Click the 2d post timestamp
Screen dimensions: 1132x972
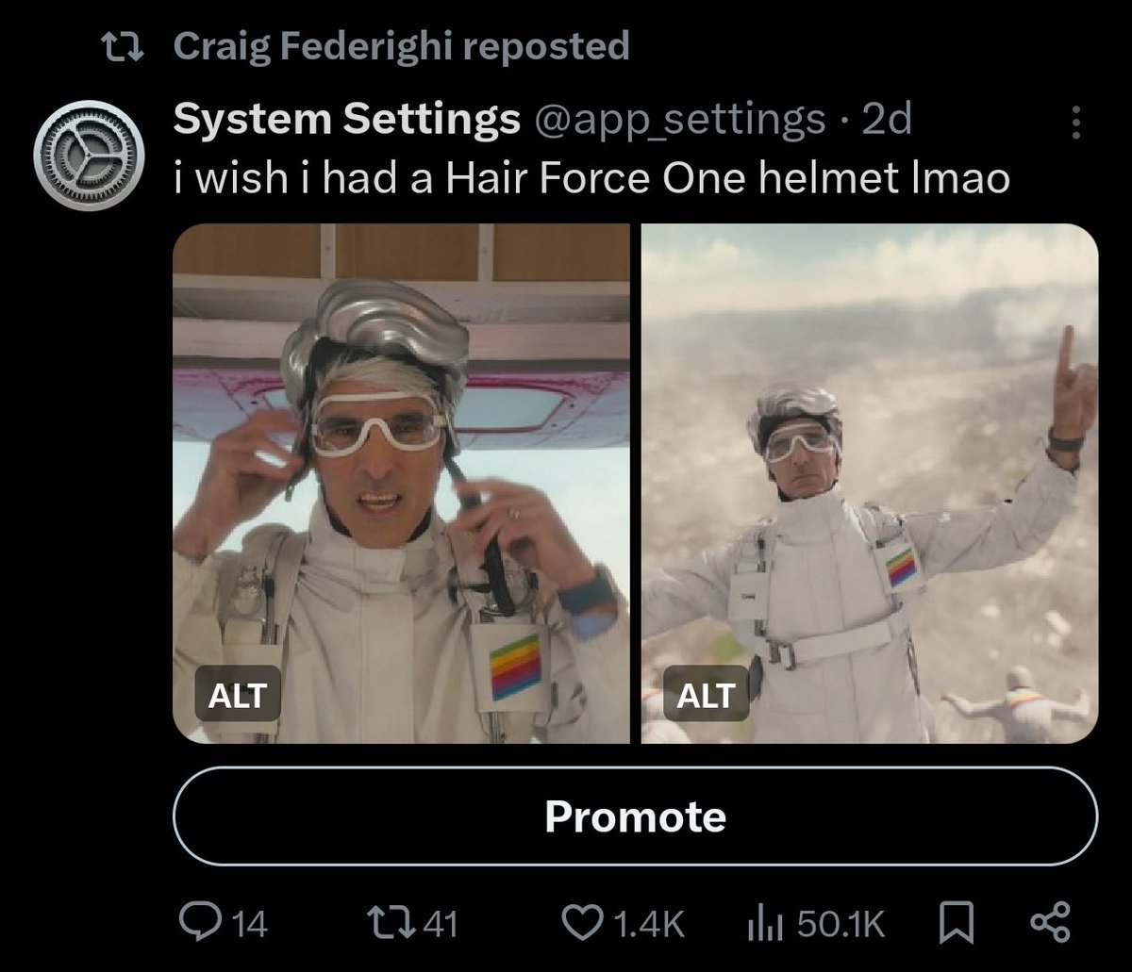pos(887,120)
